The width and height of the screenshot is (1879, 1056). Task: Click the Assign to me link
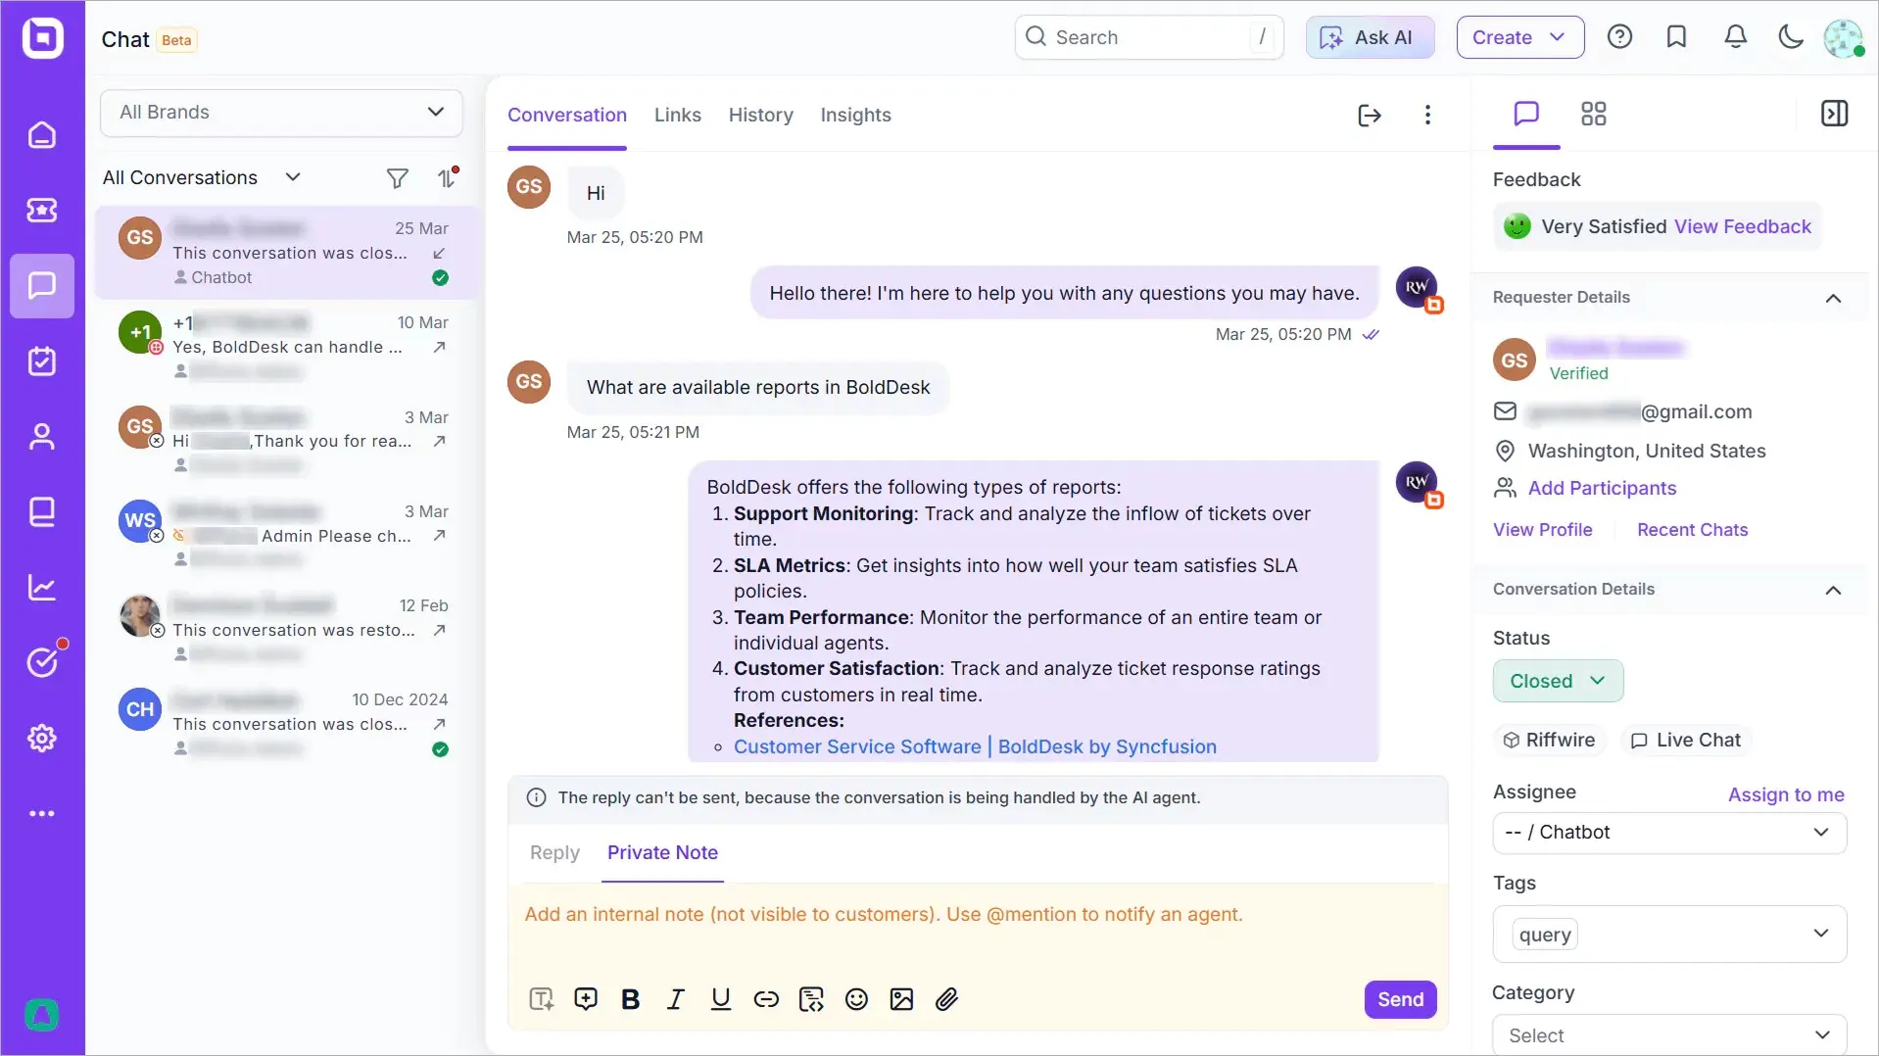click(x=1785, y=794)
